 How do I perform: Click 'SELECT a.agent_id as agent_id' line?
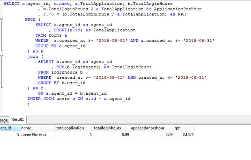[74, 25]
